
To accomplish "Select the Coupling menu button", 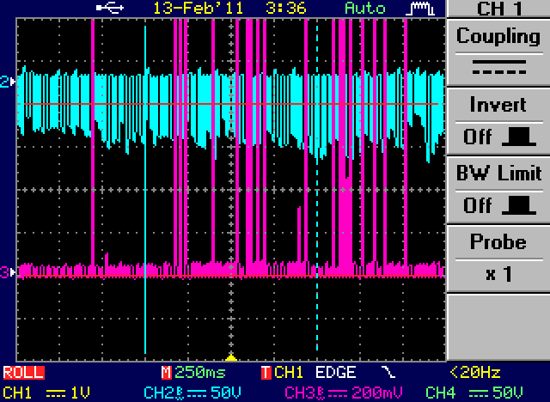I will coord(498,52).
